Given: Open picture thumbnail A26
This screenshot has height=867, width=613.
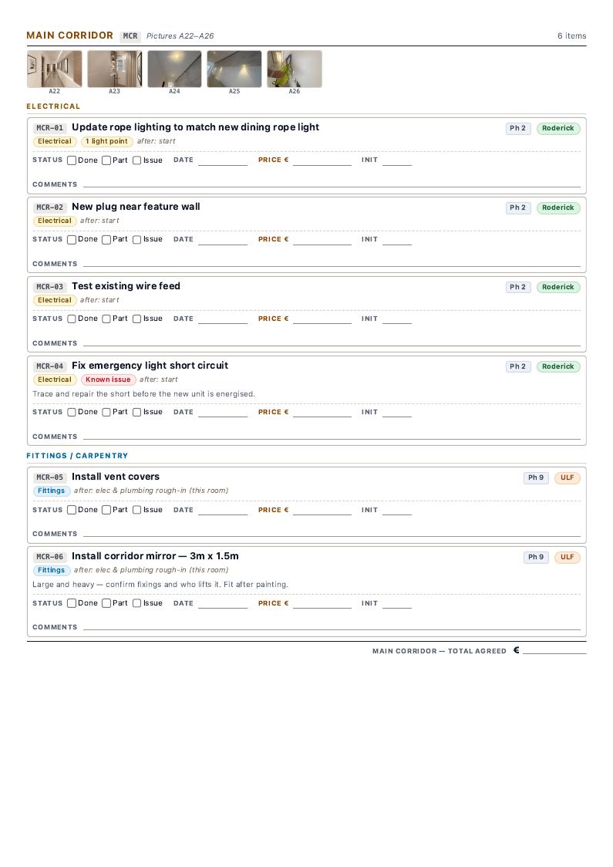Looking at the screenshot, I should [x=294, y=69].
